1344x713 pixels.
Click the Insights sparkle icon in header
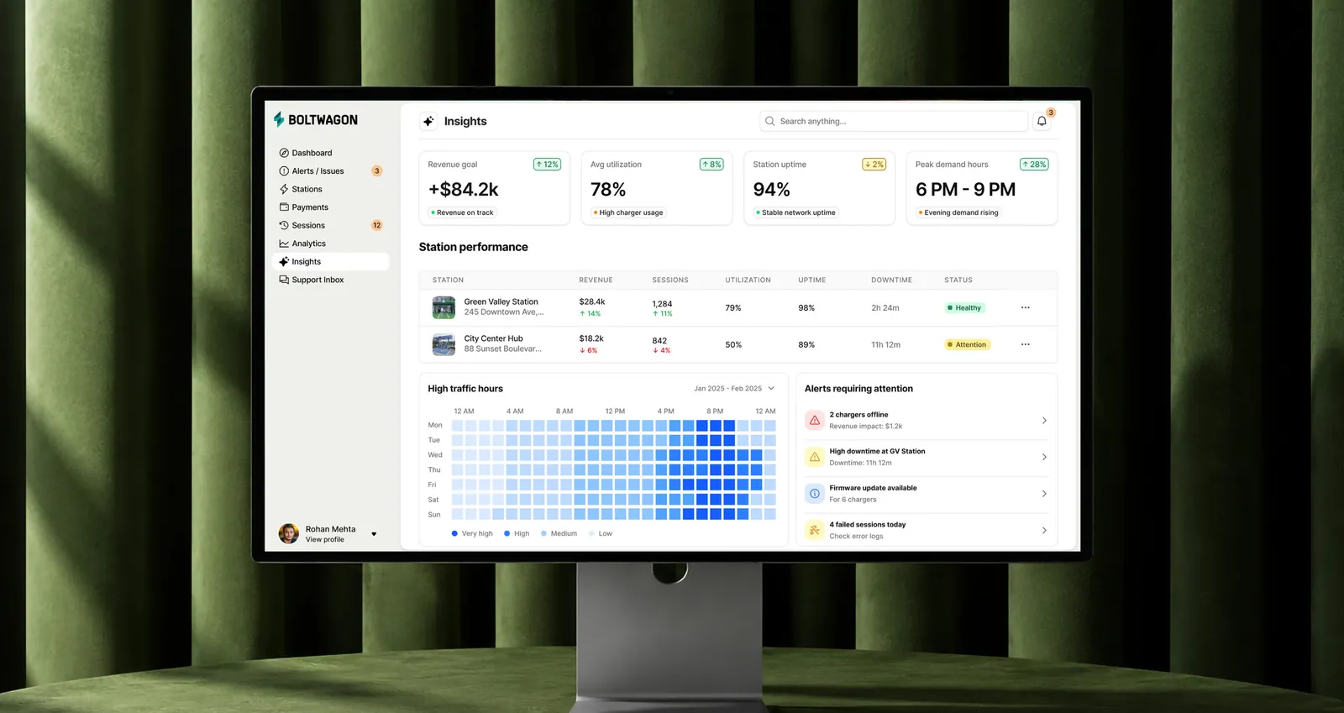click(x=428, y=121)
